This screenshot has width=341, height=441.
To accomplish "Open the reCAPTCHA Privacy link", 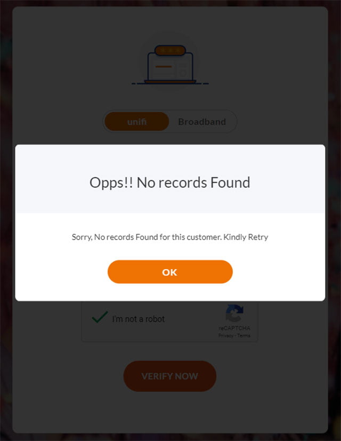I will tap(226, 335).
